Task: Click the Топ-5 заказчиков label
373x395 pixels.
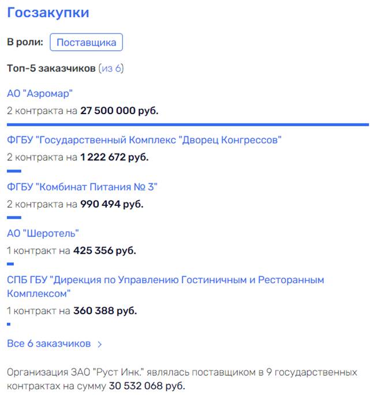Action: point(51,69)
